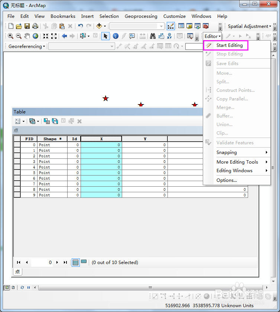Screen dimensions: 280x312
Task: Choose Start Editing from Editor menu
Action: tap(226, 45)
